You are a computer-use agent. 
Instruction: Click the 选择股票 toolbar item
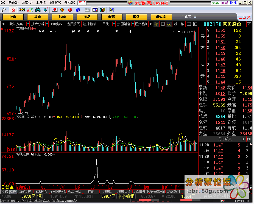point(73,24)
